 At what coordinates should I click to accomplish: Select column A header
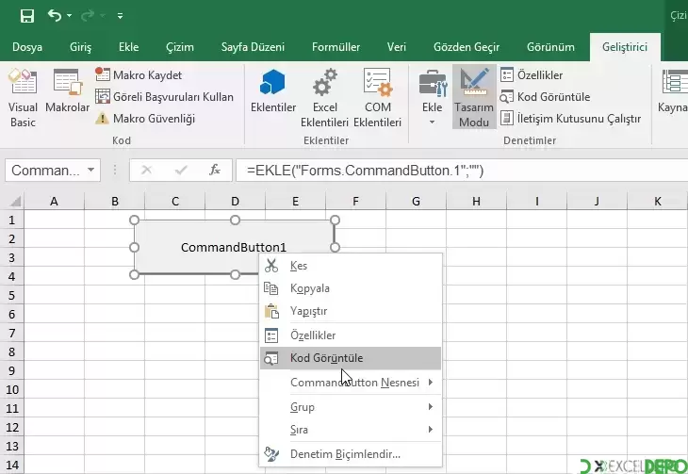(x=54, y=201)
